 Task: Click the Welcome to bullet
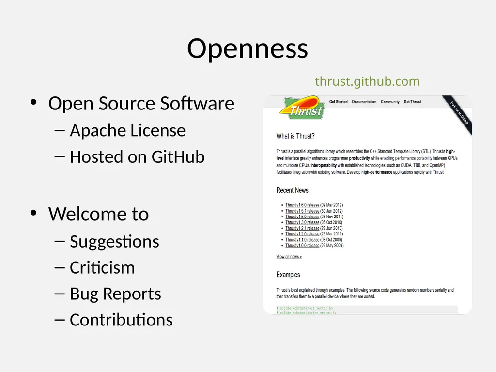(98, 214)
